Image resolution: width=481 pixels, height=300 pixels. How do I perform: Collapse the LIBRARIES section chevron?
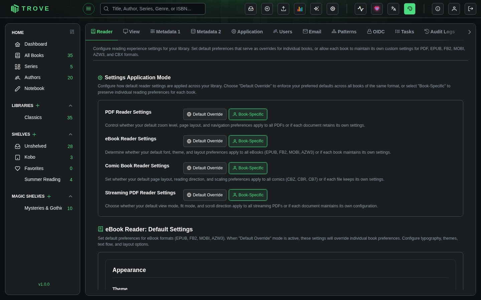(x=70, y=106)
